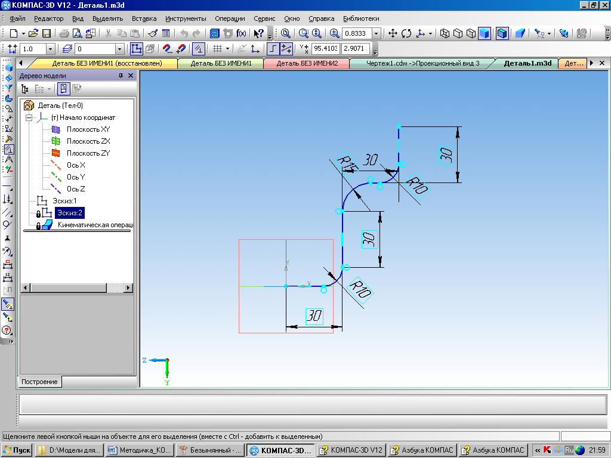Open the Библиотеки menu
Image resolution: width=611 pixels, height=458 pixels.
361,18
